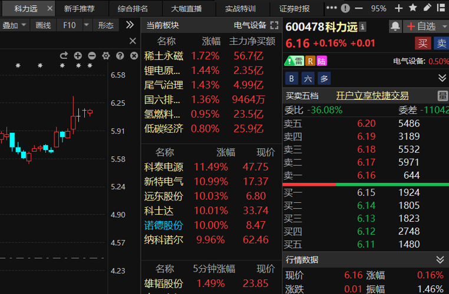
Task: Click the green 雷 warning tag
Action: [294, 61]
